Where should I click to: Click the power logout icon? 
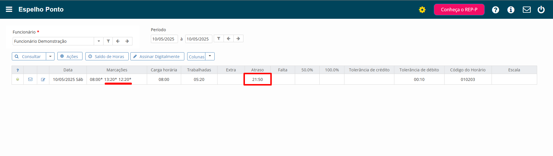click(x=541, y=10)
